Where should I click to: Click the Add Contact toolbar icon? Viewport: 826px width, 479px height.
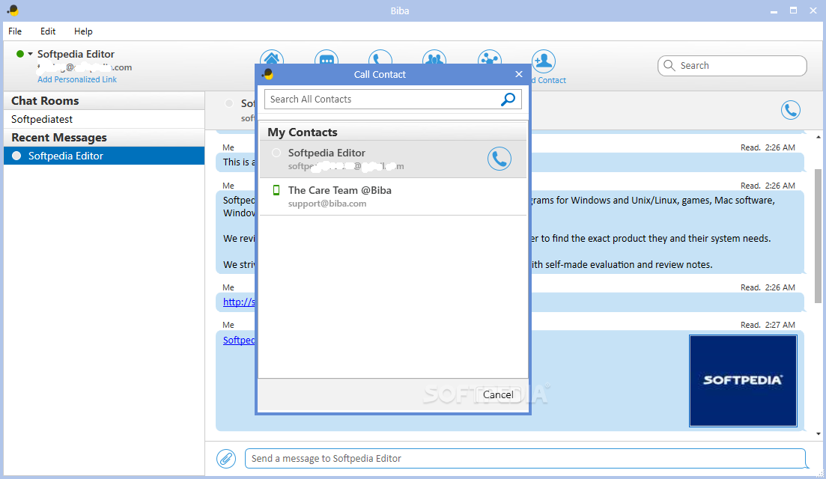tap(544, 61)
